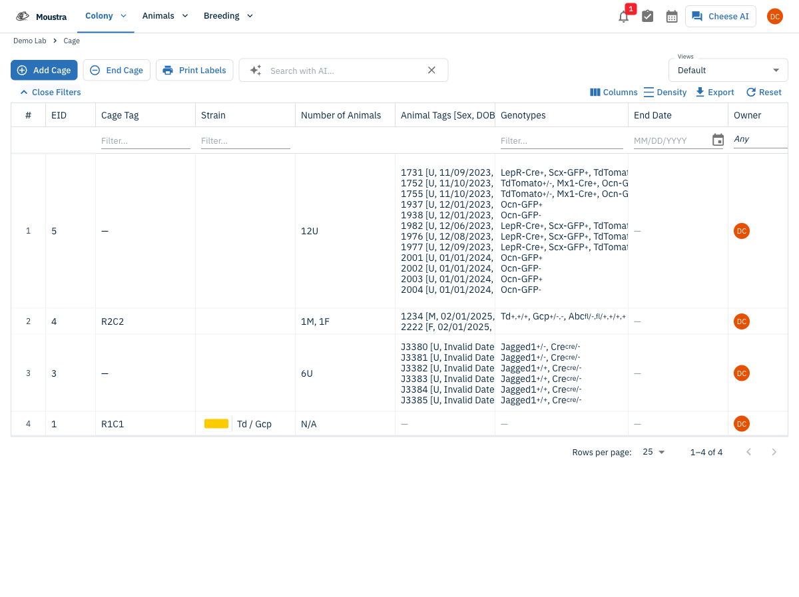The width and height of the screenshot is (799, 597).
Task: Open the tasks checklist icon
Action: [x=647, y=17]
